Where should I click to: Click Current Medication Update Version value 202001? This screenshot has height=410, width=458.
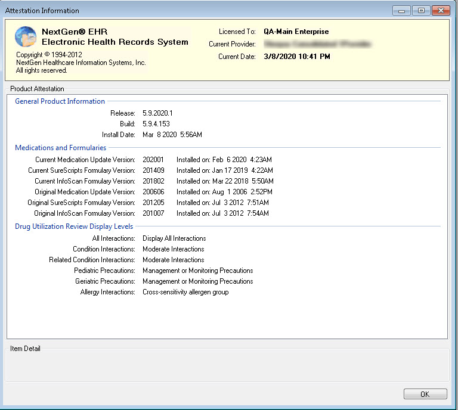[x=153, y=160]
